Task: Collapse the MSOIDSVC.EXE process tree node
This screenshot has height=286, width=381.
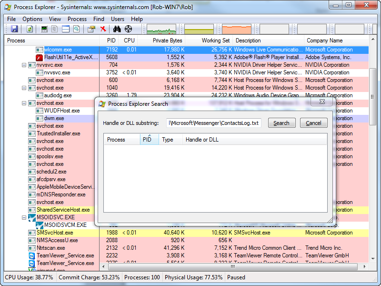Action: (x=24, y=217)
